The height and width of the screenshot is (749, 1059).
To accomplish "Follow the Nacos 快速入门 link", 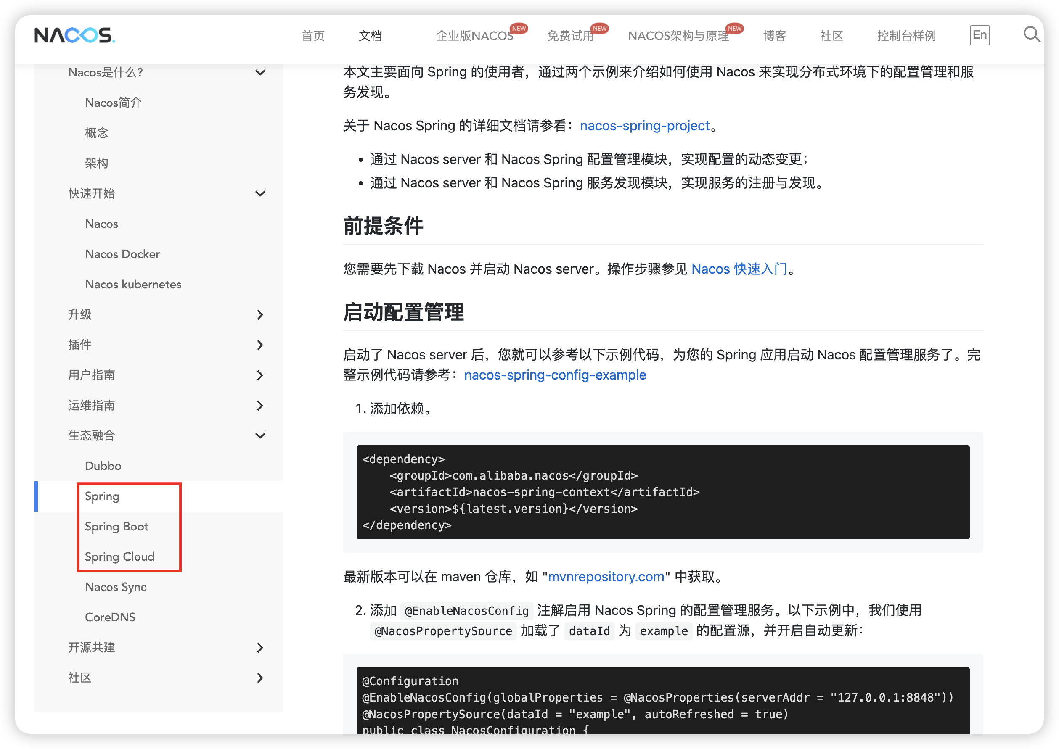I will click(x=739, y=269).
